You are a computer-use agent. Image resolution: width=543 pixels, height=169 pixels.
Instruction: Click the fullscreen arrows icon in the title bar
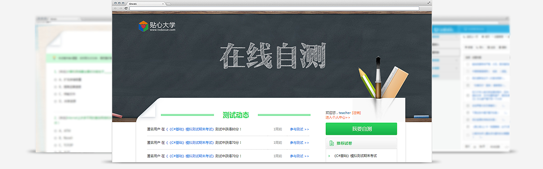429,3
